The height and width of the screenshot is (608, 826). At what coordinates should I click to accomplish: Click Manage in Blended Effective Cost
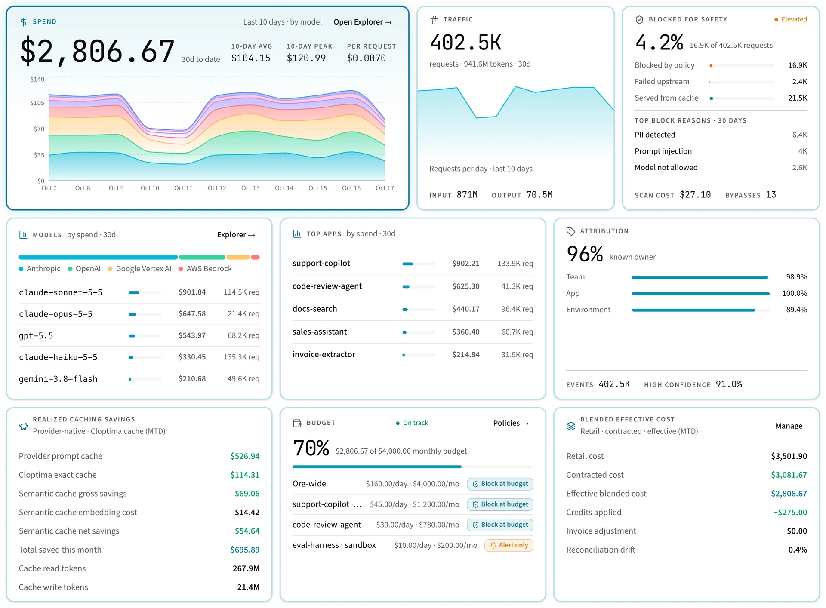(x=789, y=426)
